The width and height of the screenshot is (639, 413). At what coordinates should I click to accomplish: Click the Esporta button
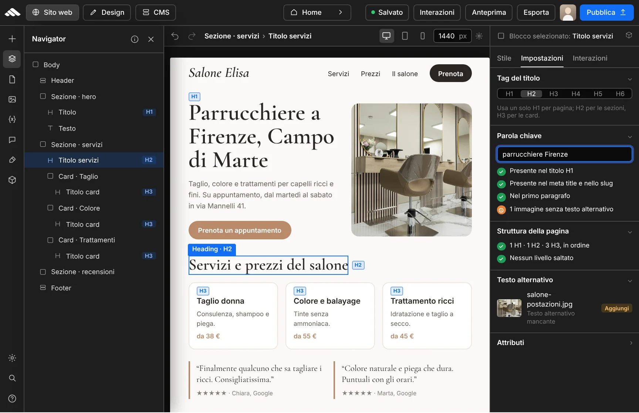(536, 12)
